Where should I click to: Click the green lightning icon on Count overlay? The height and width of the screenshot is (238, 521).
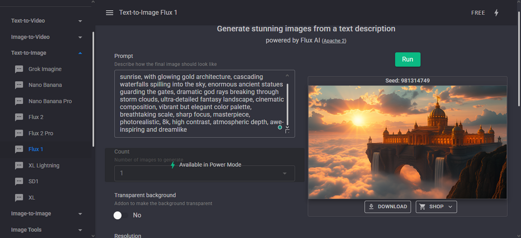tap(173, 165)
